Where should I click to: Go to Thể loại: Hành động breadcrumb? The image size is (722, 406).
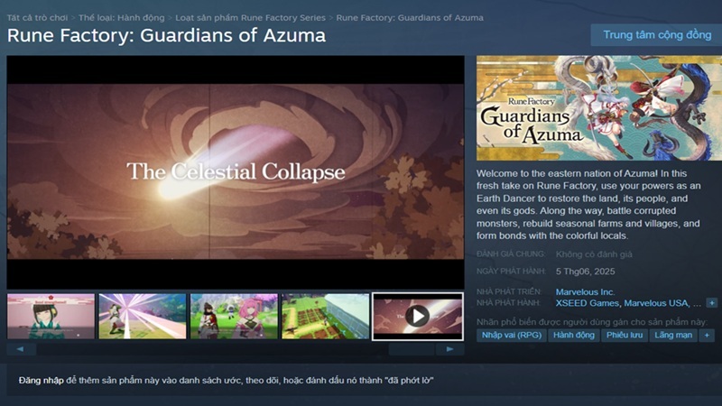click(x=122, y=17)
